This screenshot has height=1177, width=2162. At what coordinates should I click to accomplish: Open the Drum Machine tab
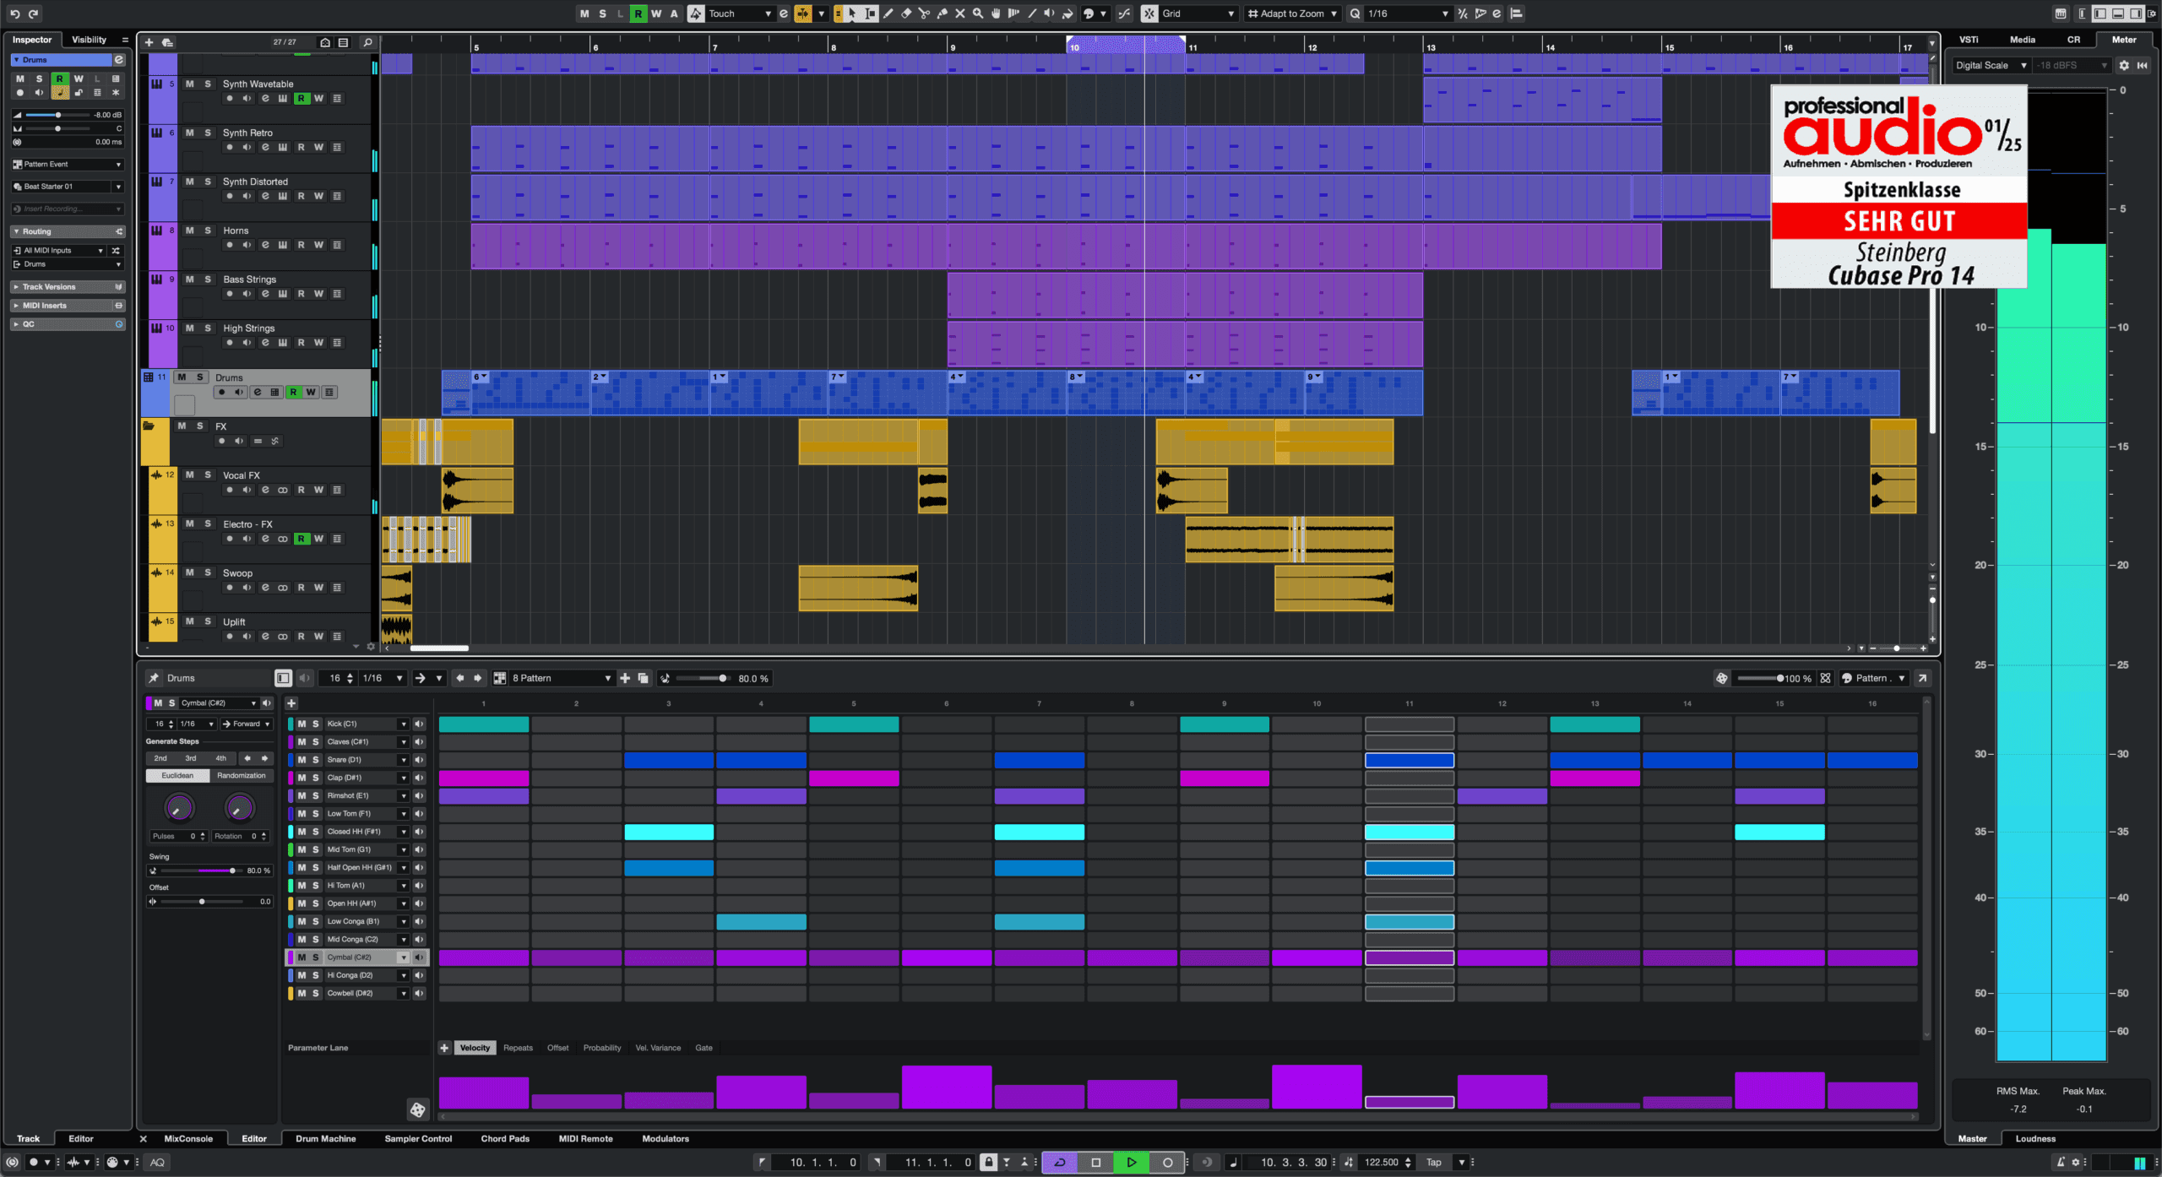tap(325, 1139)
